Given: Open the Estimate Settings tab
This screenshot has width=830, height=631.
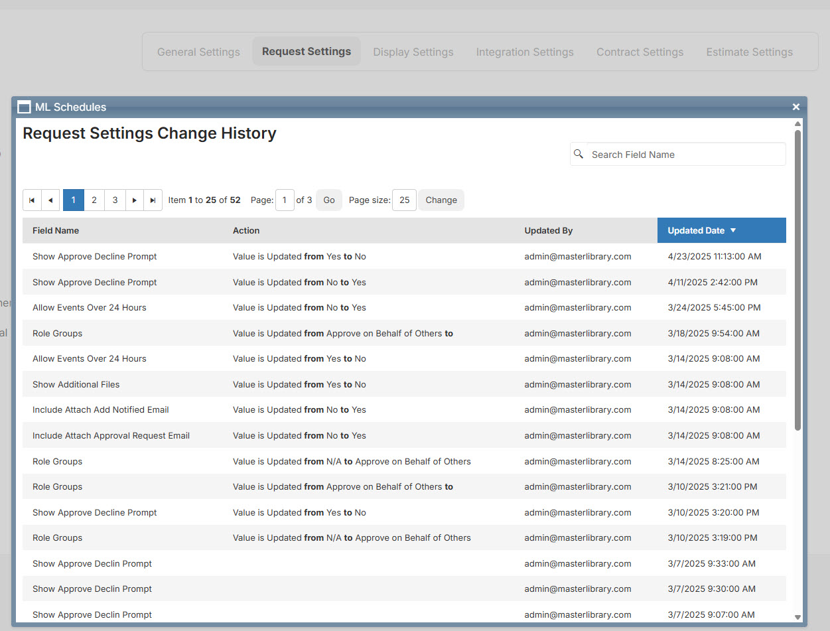Looking at the screenshot, I should [749, 52].
